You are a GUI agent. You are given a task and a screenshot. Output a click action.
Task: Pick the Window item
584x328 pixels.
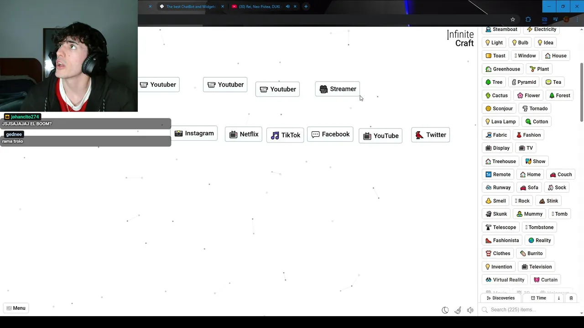click(x=525, y=56)
